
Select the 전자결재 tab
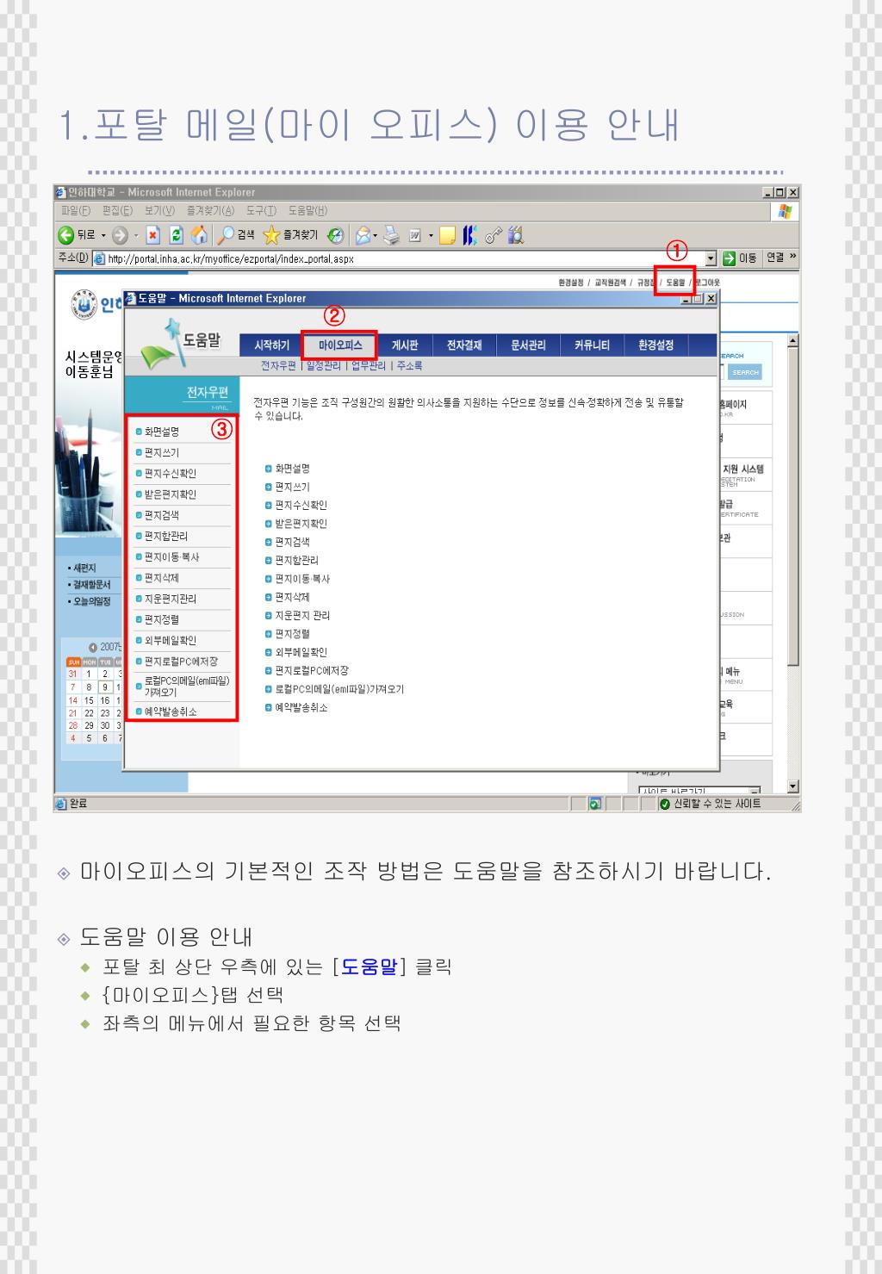464,345
